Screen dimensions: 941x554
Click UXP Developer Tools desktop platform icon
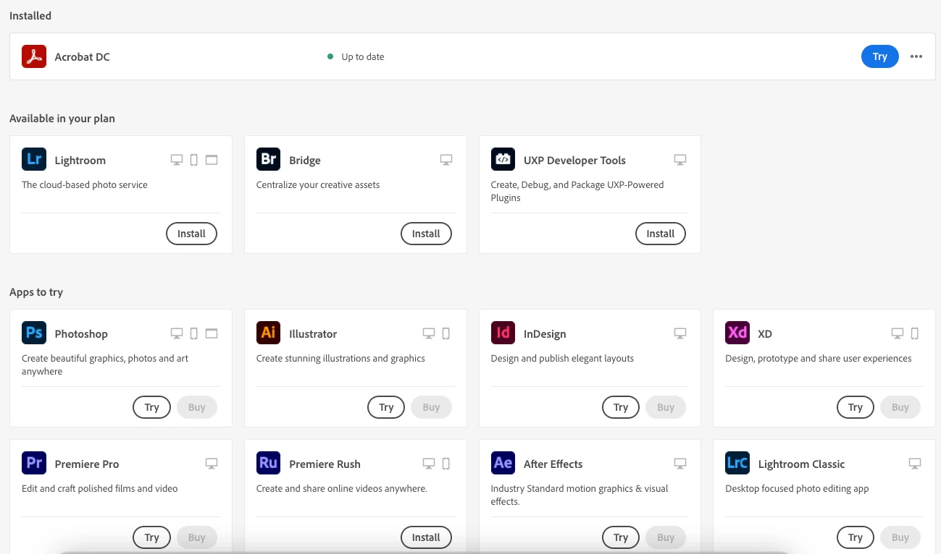[680, 160]
